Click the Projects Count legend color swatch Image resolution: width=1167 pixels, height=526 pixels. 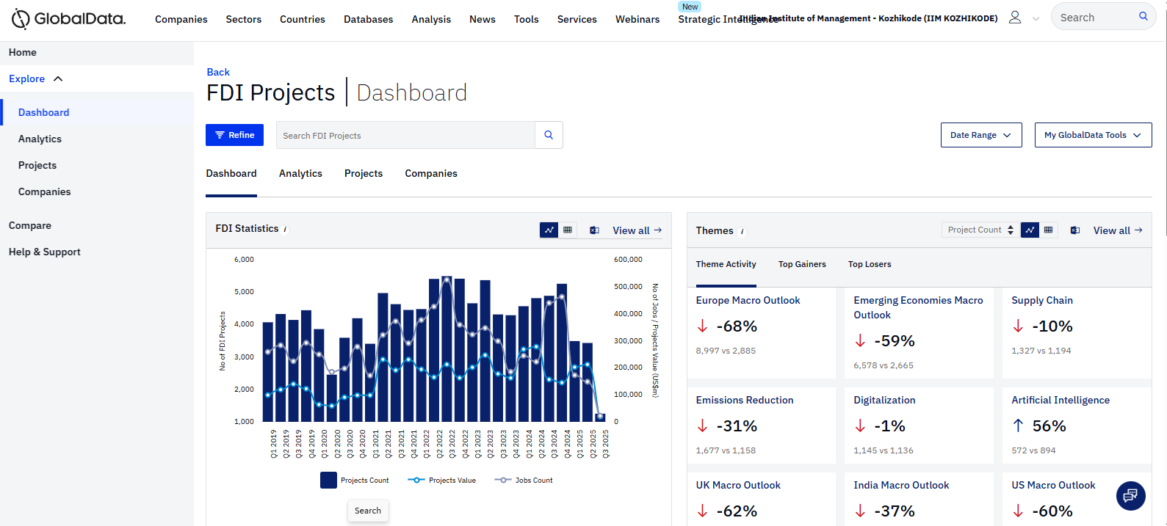click(328, 481)
